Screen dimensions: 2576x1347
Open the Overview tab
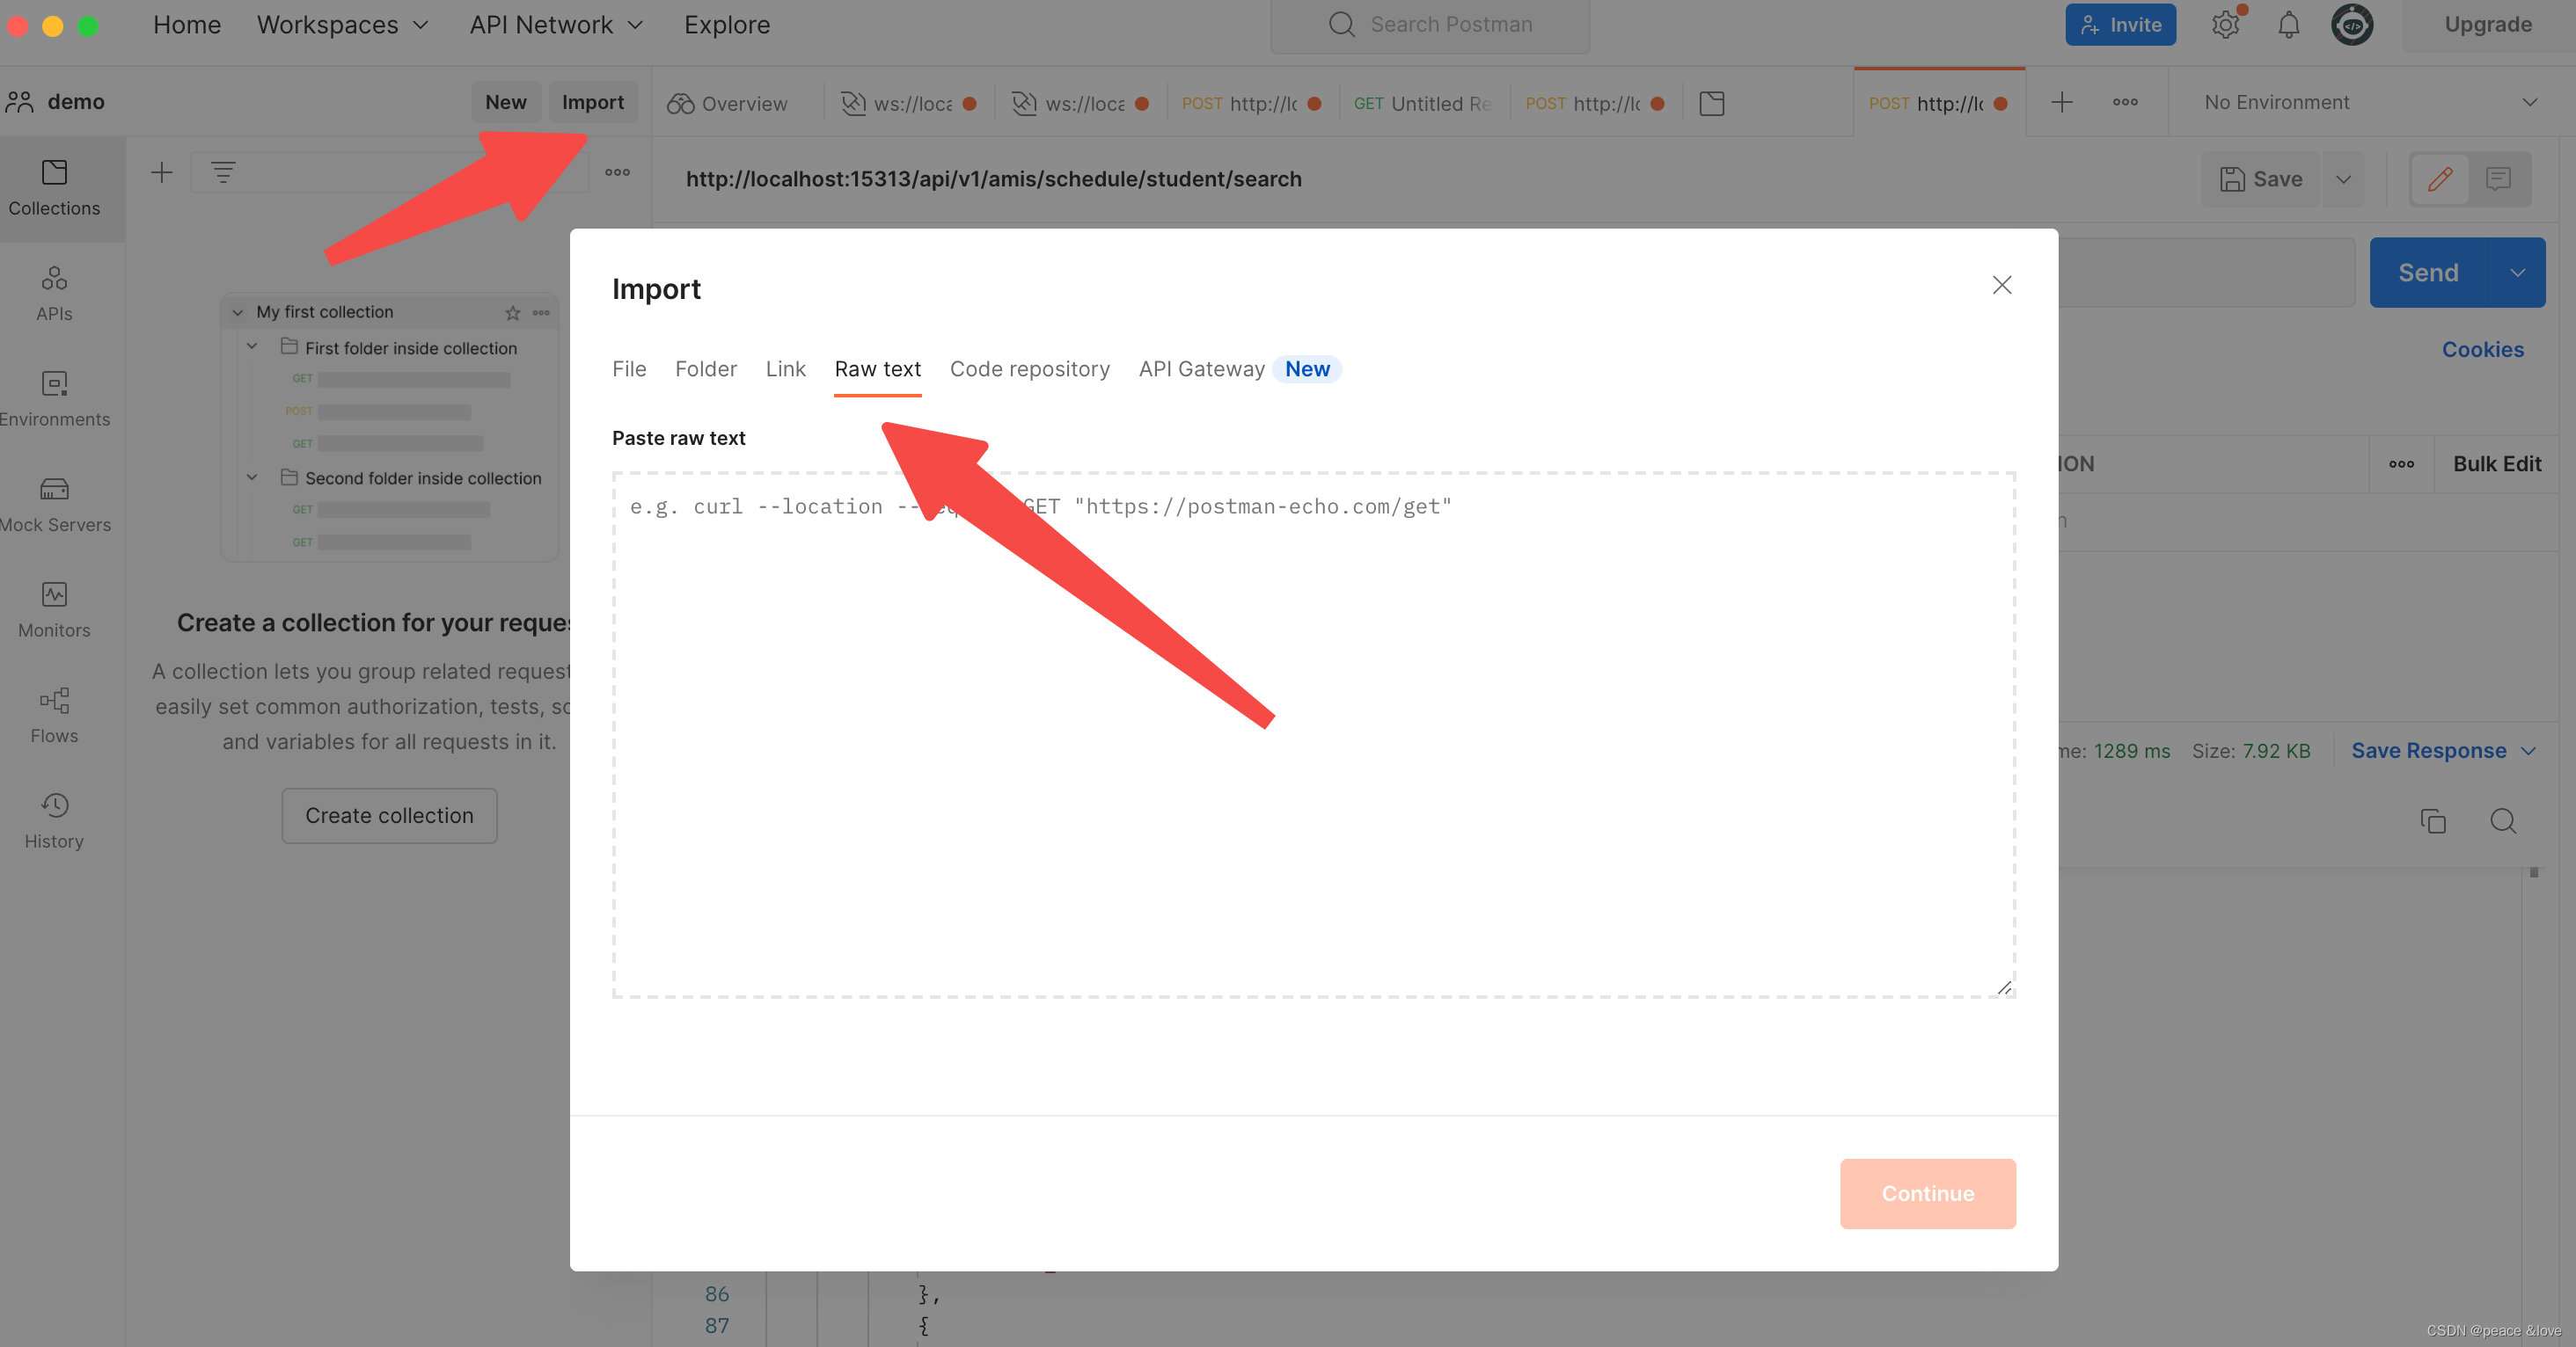point(729,103)
